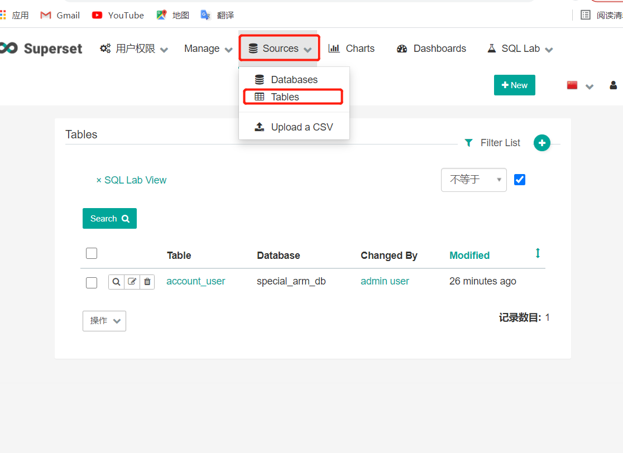Image resolution: width=623 pixels, height=453 pixels.
Task: Remove the SQL Lab View filter
Action: 131,180
